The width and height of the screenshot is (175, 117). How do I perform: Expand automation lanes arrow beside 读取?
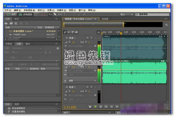tap(65, 81)
